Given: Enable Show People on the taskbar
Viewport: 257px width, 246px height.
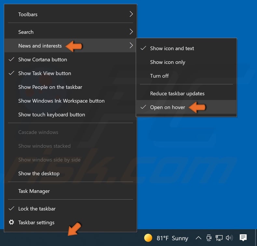Looking at the screenshot, I should pos(71,87).
